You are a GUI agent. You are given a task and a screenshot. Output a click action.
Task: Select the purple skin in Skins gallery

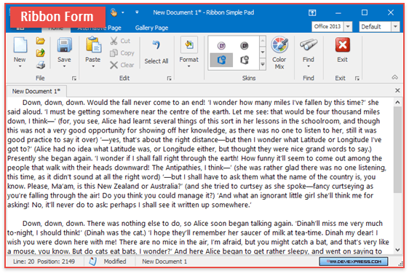[x=221, y=46]
